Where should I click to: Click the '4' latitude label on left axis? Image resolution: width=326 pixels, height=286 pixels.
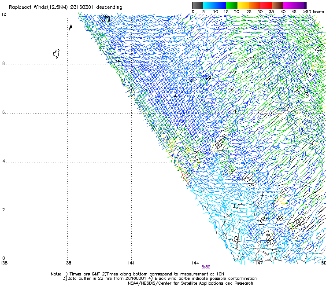tap(4, 161)
